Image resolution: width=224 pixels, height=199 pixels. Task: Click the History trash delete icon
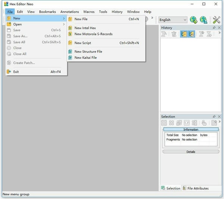tap(174, 34)
